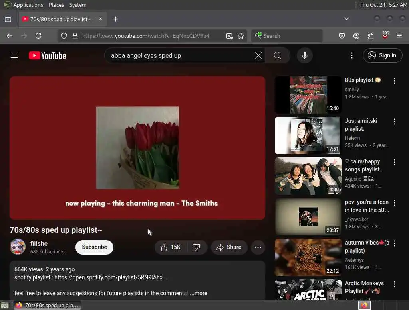This screenshot has height=310, width=409.
Task: Go back in browser history
Action: 10,36
